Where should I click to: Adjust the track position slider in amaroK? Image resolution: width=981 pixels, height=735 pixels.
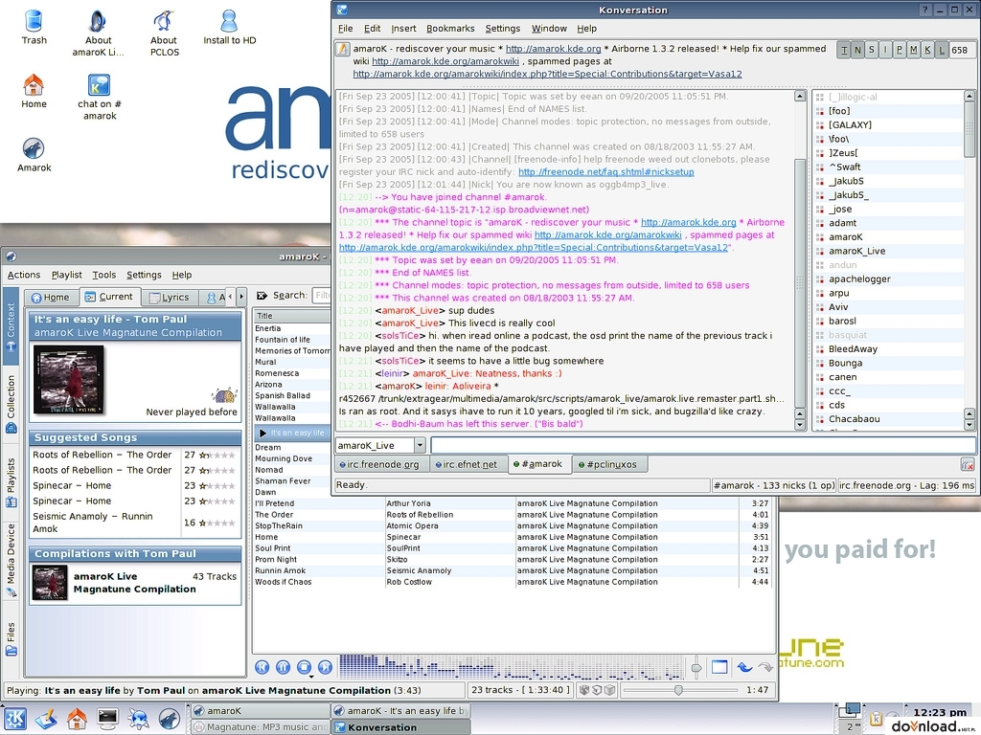pyautogui.click(x=679, y=690)
